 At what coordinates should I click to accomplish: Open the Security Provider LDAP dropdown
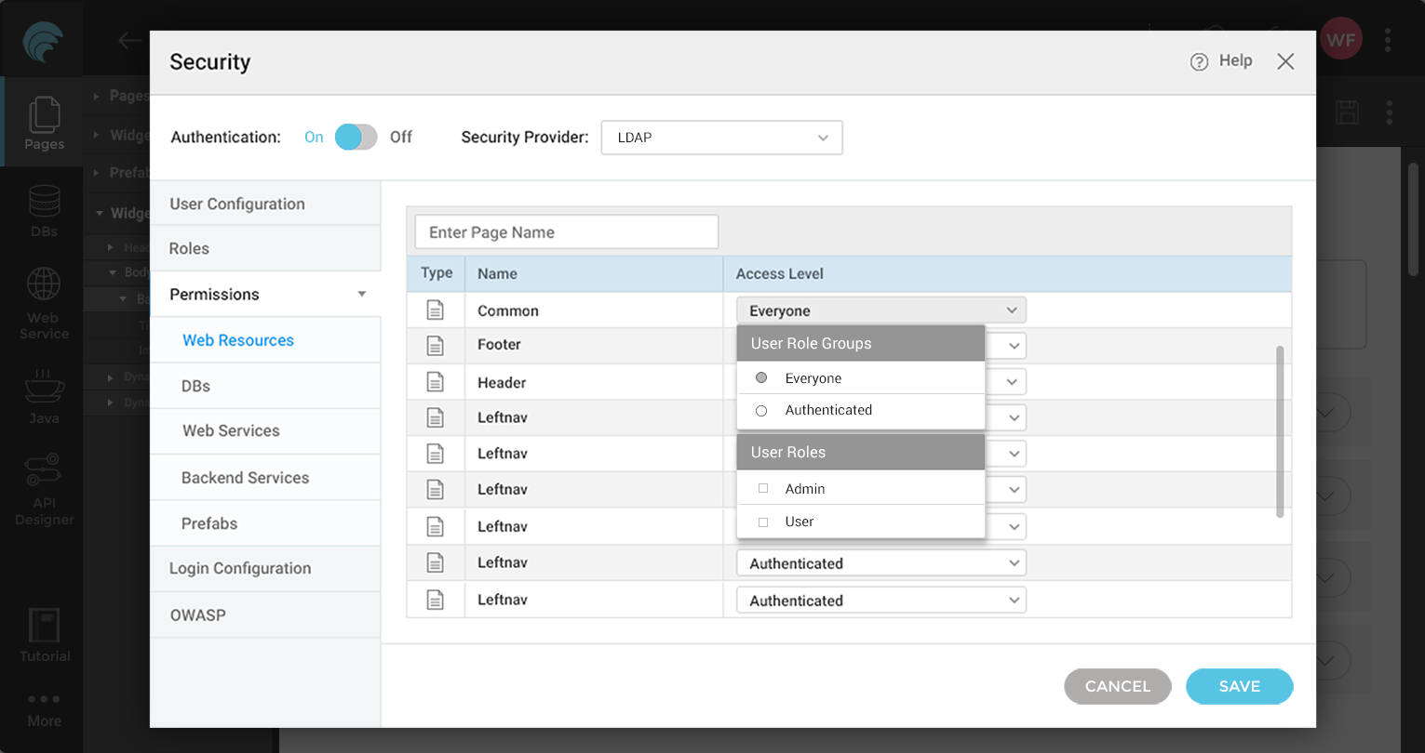point(721,138)
